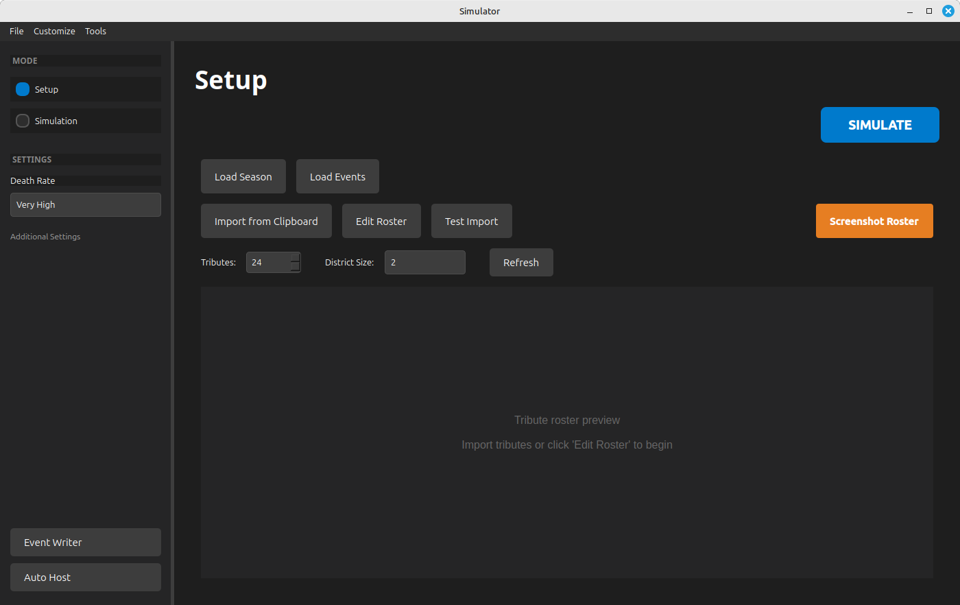960x605 pixels.
Task: Open Additional Settings link
Action: pyautogui.click(x=45, y=237)
